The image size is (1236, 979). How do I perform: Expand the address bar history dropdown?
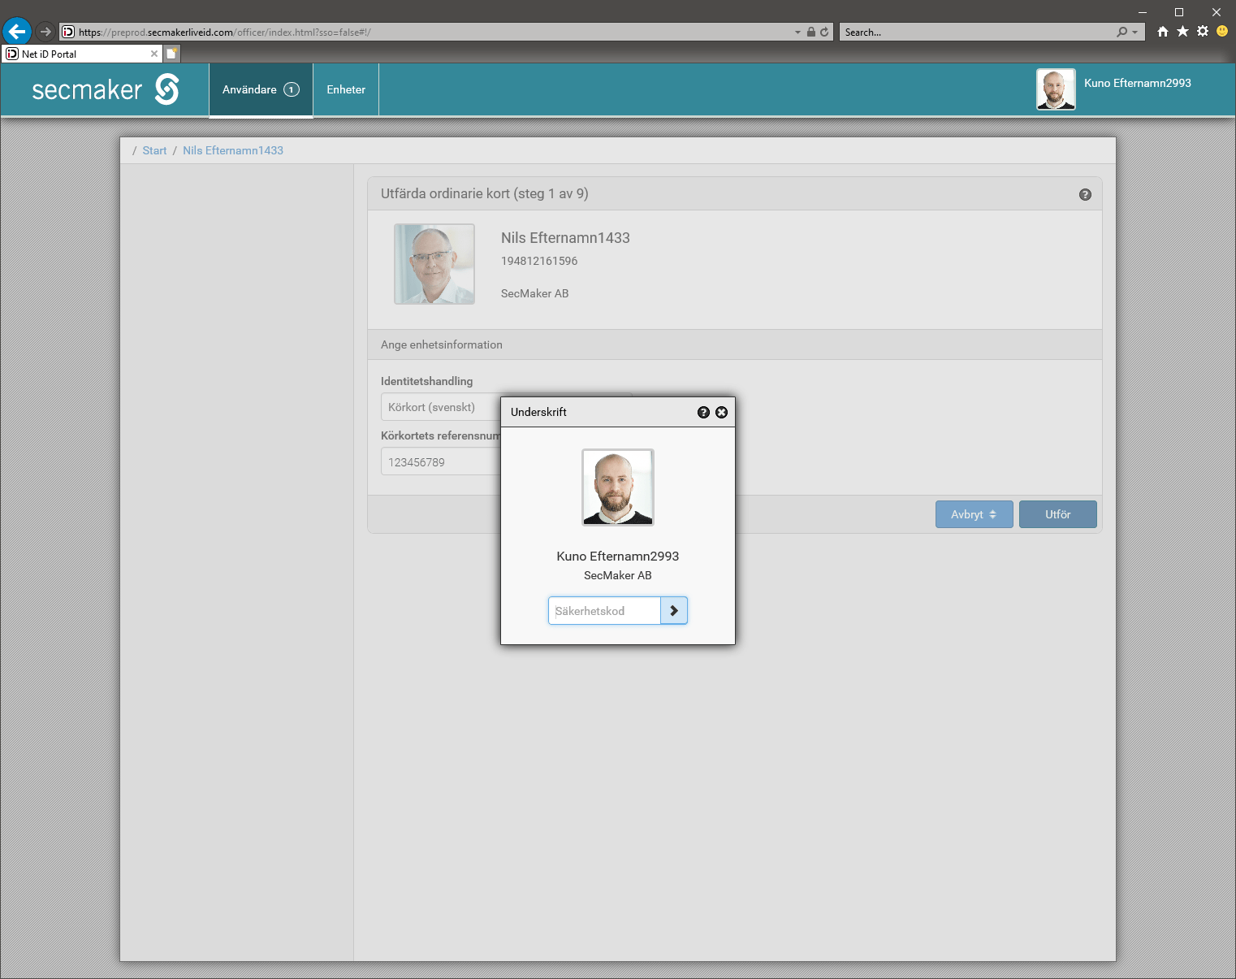click(x=797, y=32)
